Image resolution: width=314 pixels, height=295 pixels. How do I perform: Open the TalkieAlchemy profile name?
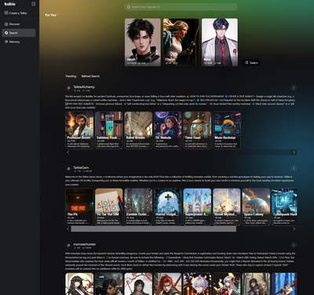(x=84, y=86)
